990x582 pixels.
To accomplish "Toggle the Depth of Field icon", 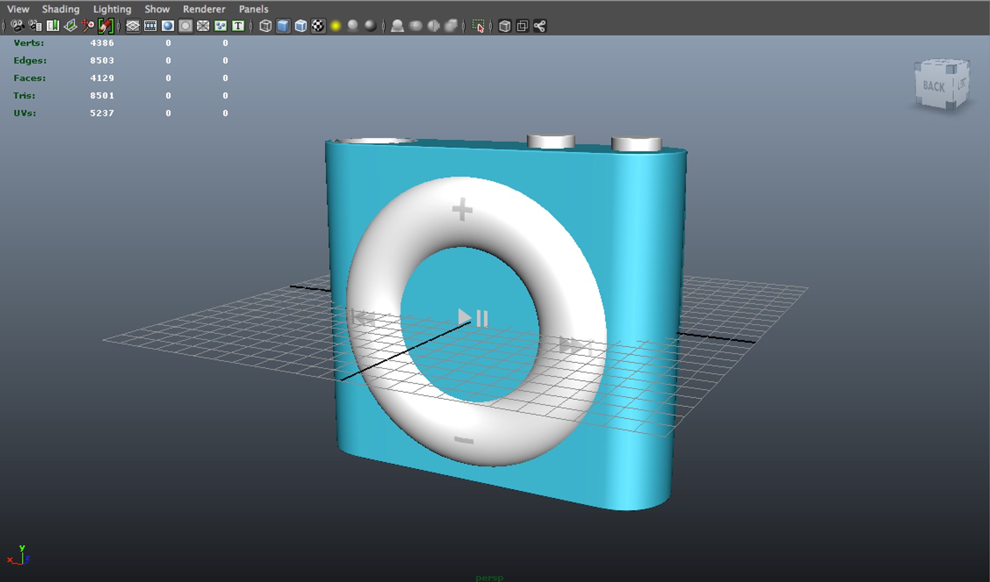I will 451,26.
